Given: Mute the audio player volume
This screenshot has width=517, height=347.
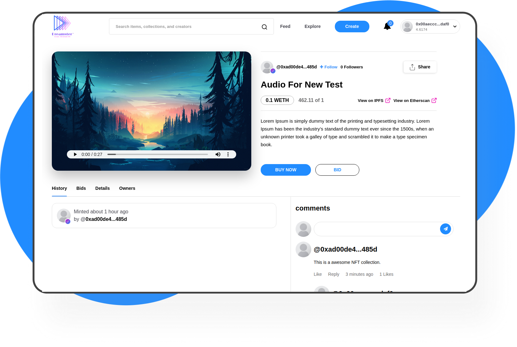Looking at the screenshot, I should tap(218, 154).
